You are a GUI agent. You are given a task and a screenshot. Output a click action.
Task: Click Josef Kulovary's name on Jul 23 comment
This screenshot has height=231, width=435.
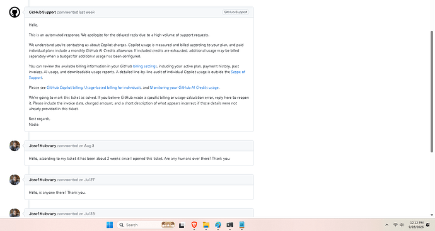tap(42, 214)
